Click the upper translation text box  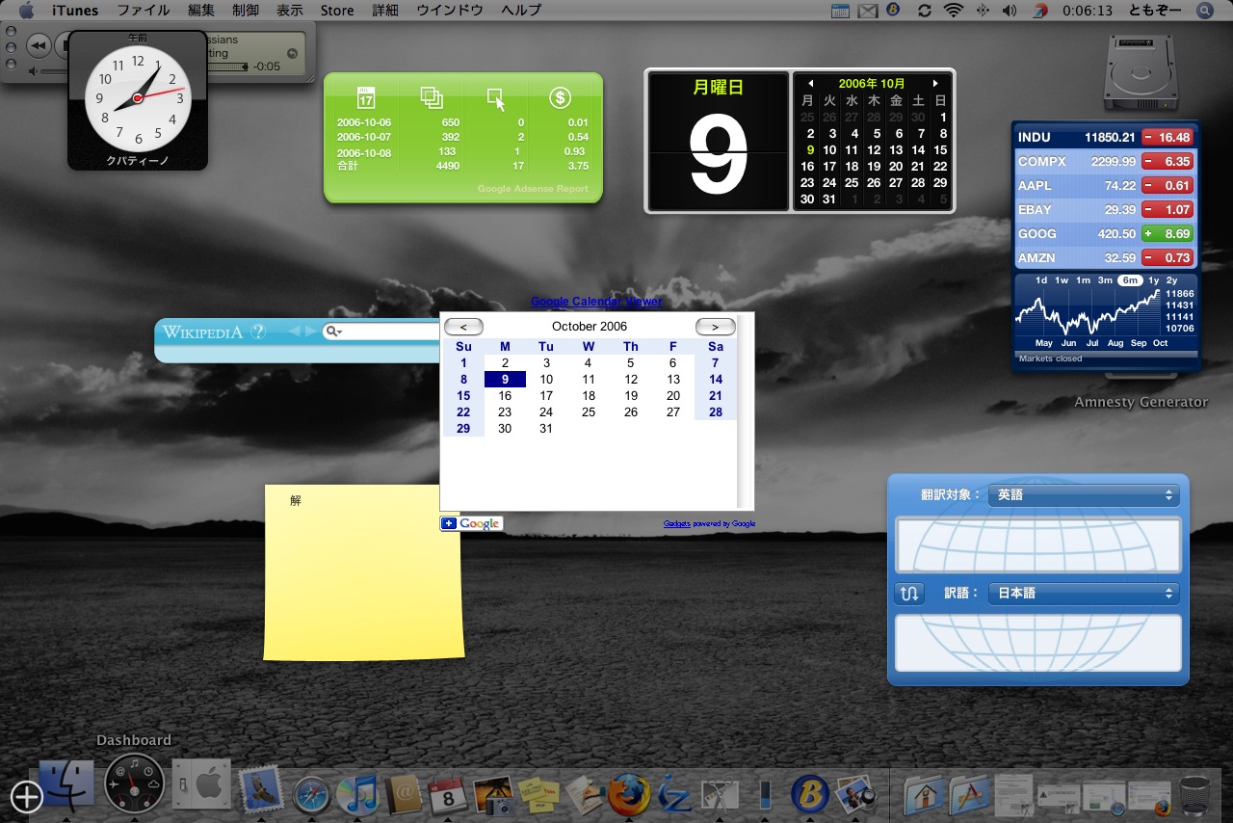tap(1038, 544)
